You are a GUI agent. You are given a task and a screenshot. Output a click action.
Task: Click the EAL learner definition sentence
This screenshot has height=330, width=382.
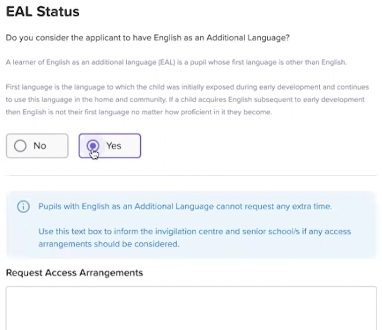pyautogui.click(x=177, y=62)
